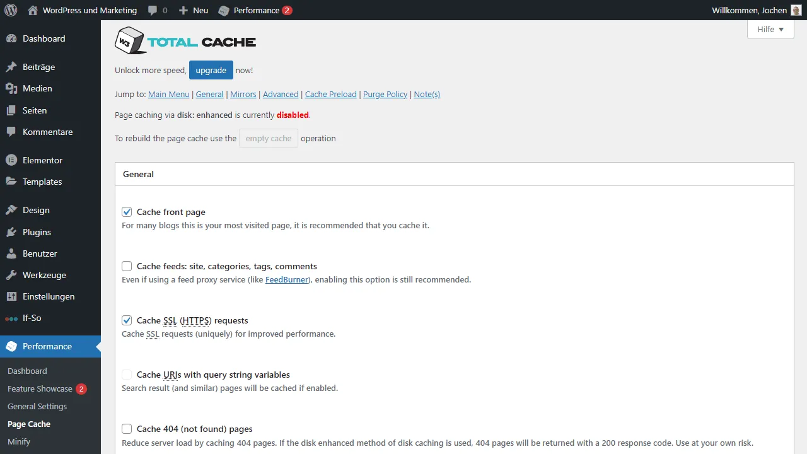The width and height of the screenshot is (807, 454).
Task: Click the Medien media icon
Action: [x=11, y=88]
